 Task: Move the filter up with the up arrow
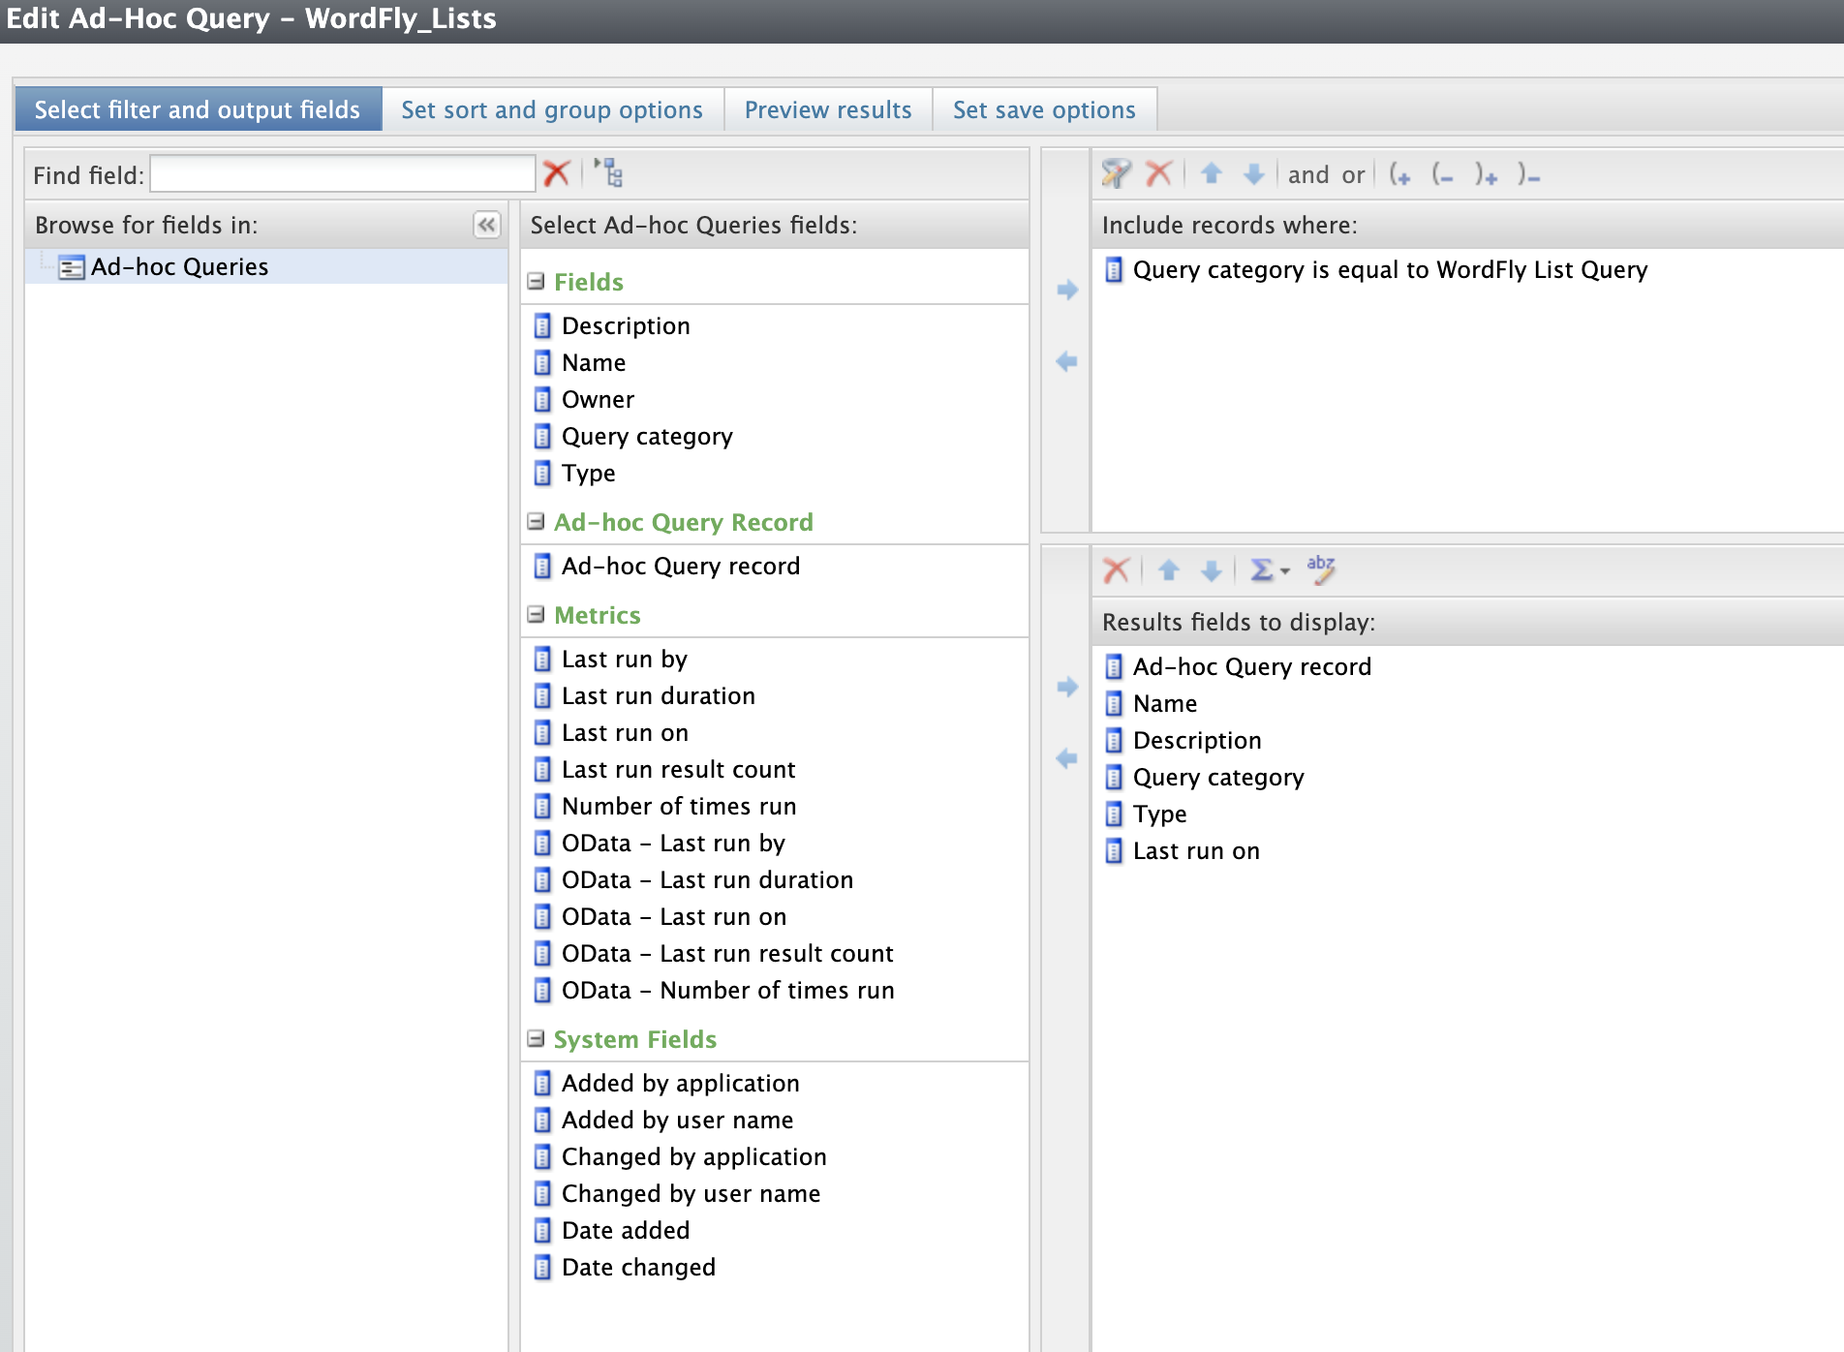(1211, 174)
